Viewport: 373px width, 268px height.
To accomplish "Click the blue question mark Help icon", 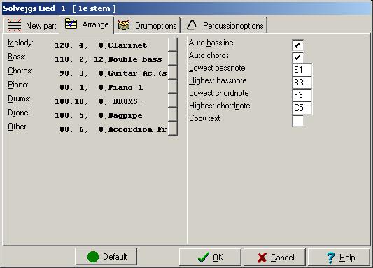I will [x=330, y=258].
